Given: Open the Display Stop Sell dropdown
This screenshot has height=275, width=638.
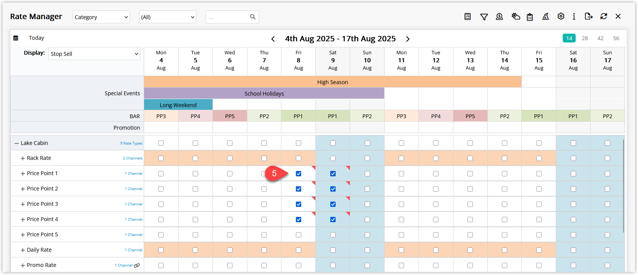Looking at the screenshot, I should (x=94, y=54).
